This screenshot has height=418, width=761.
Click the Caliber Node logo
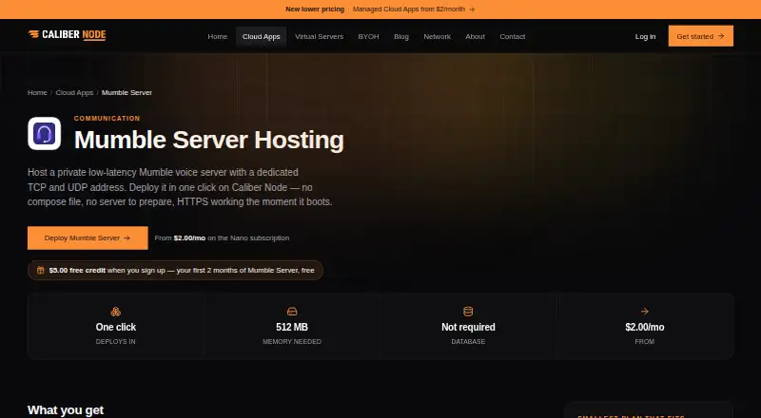coord(67,34)
